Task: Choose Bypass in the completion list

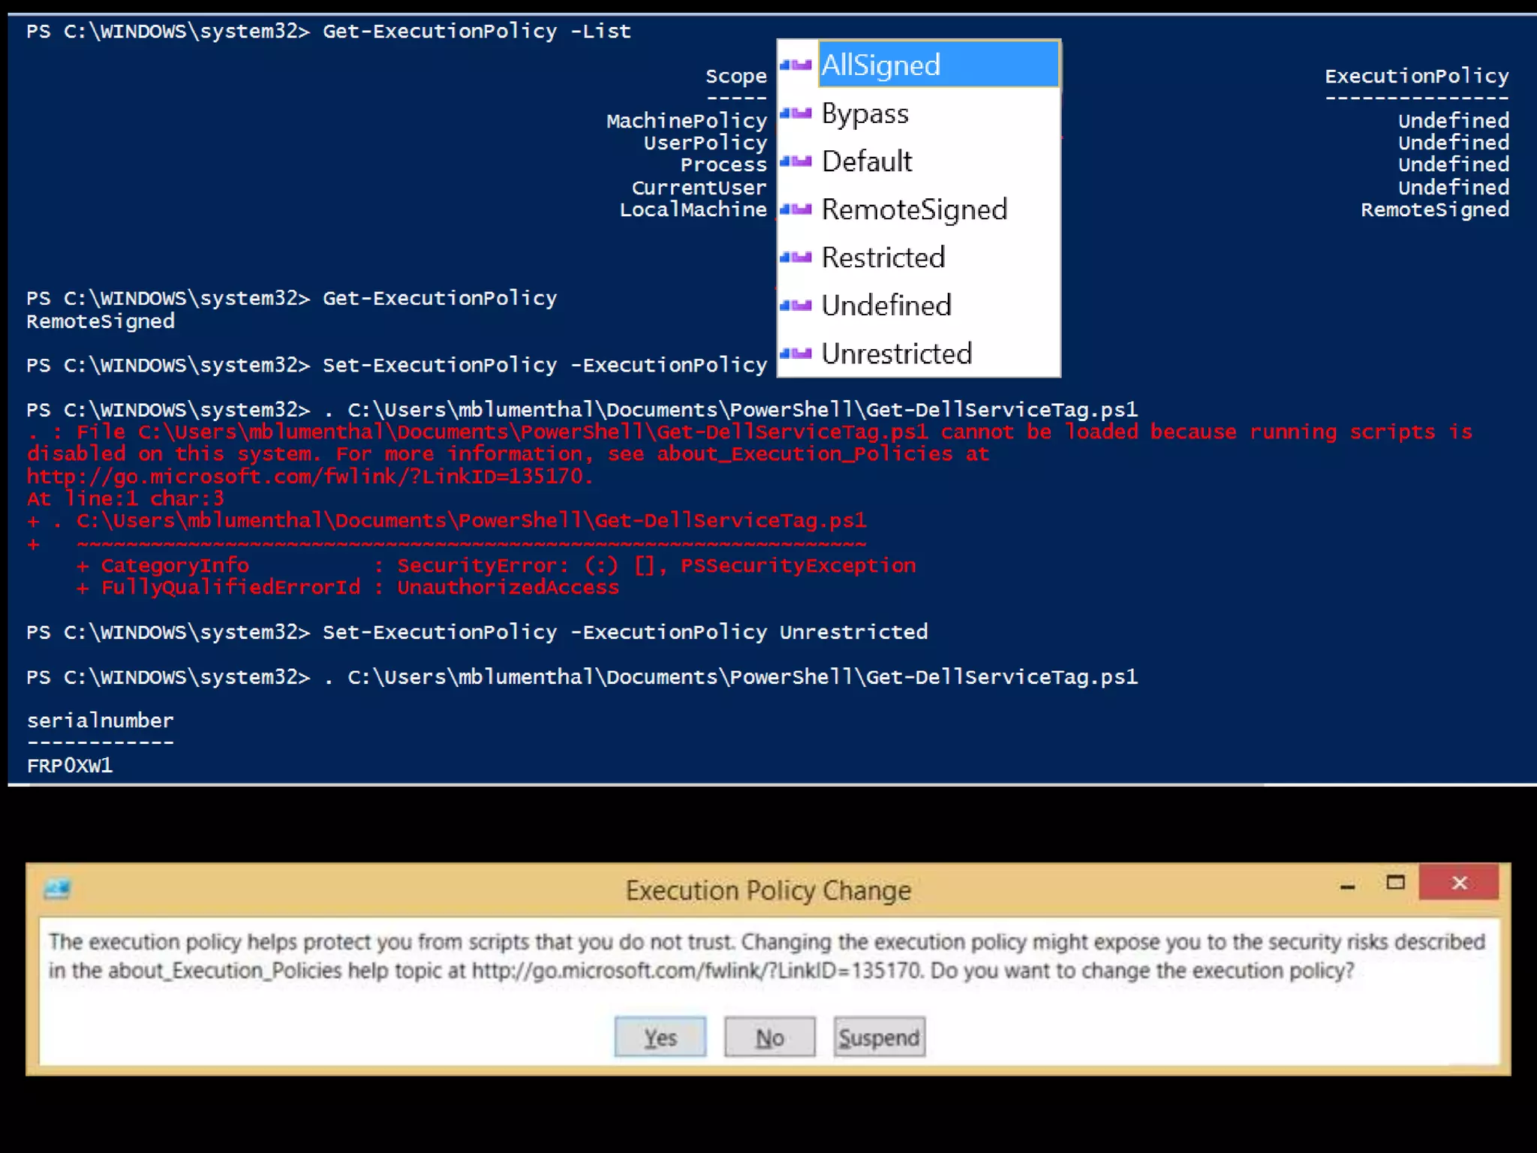Action: coord(865,113)
